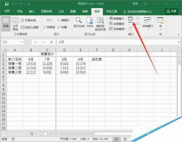Click the Select All corner triangle
Viewport: 182px width, 142px height.
click(x=4, y=50)
